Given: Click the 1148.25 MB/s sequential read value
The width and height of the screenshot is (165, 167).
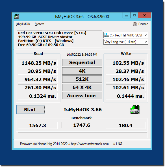Looking at the screenshot, I should (38, 63).
